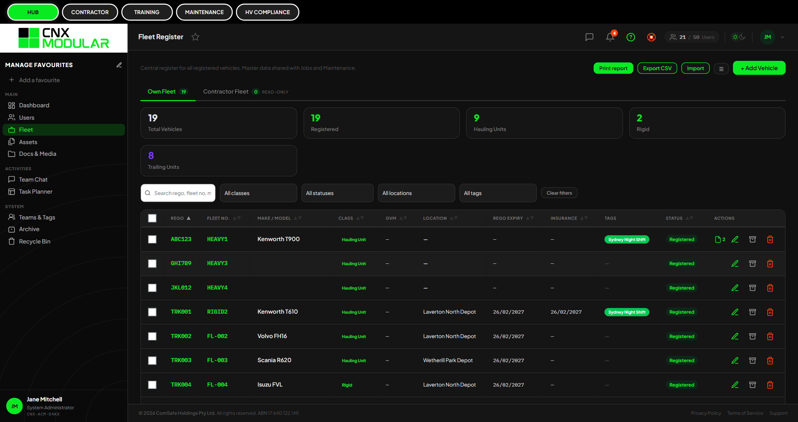Tick the checkbox for JKL012
This screenshot has width=798, height=422.
152,288
